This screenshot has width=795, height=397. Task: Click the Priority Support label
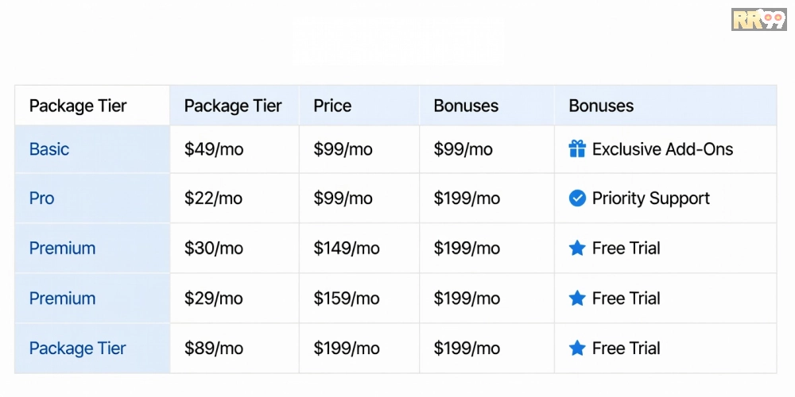650,198
